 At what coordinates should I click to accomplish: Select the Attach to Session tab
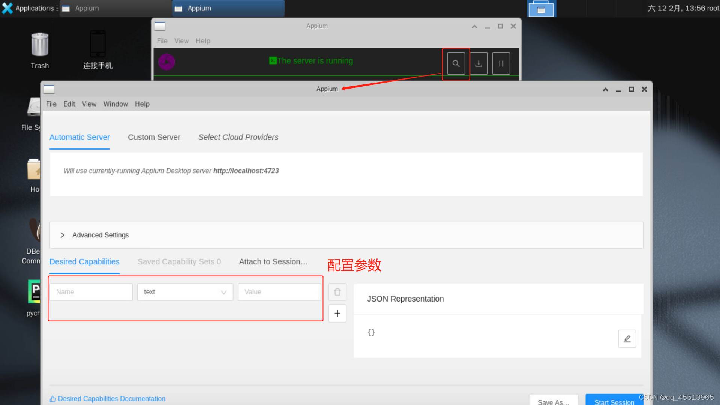(273, 262)
